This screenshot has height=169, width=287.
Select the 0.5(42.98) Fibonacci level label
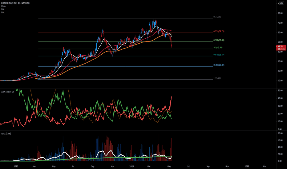(218, 48)
